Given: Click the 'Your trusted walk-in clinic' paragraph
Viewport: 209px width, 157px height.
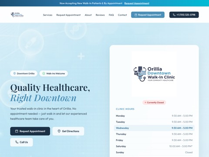Looking at the screenshot, I should pos(48,114).
